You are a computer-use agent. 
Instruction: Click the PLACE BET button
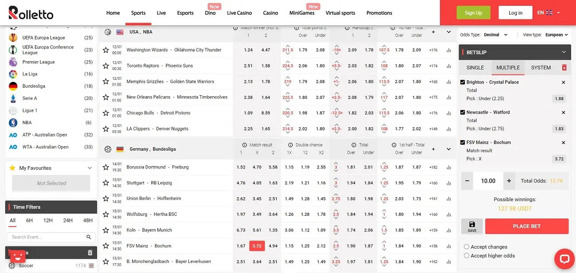pyautogui.click(x=527, y=226)
